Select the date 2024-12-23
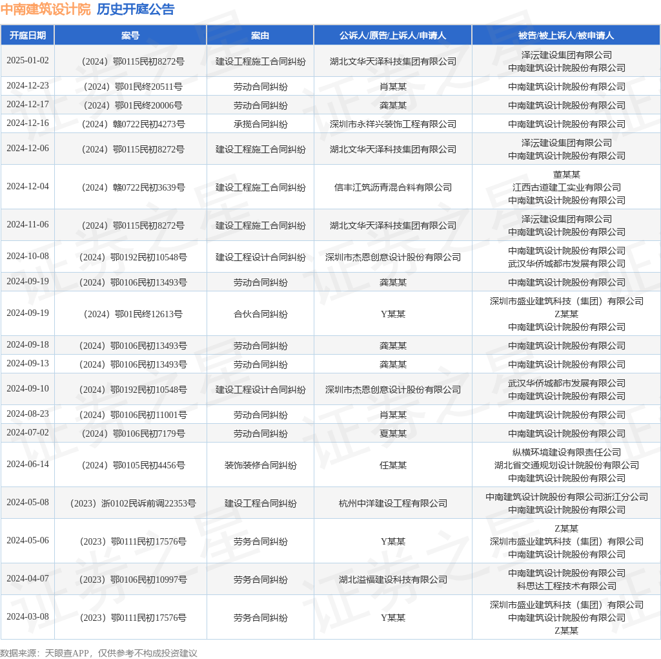The width and height of the screenshot is (661, 659). [x=27, y=86]
